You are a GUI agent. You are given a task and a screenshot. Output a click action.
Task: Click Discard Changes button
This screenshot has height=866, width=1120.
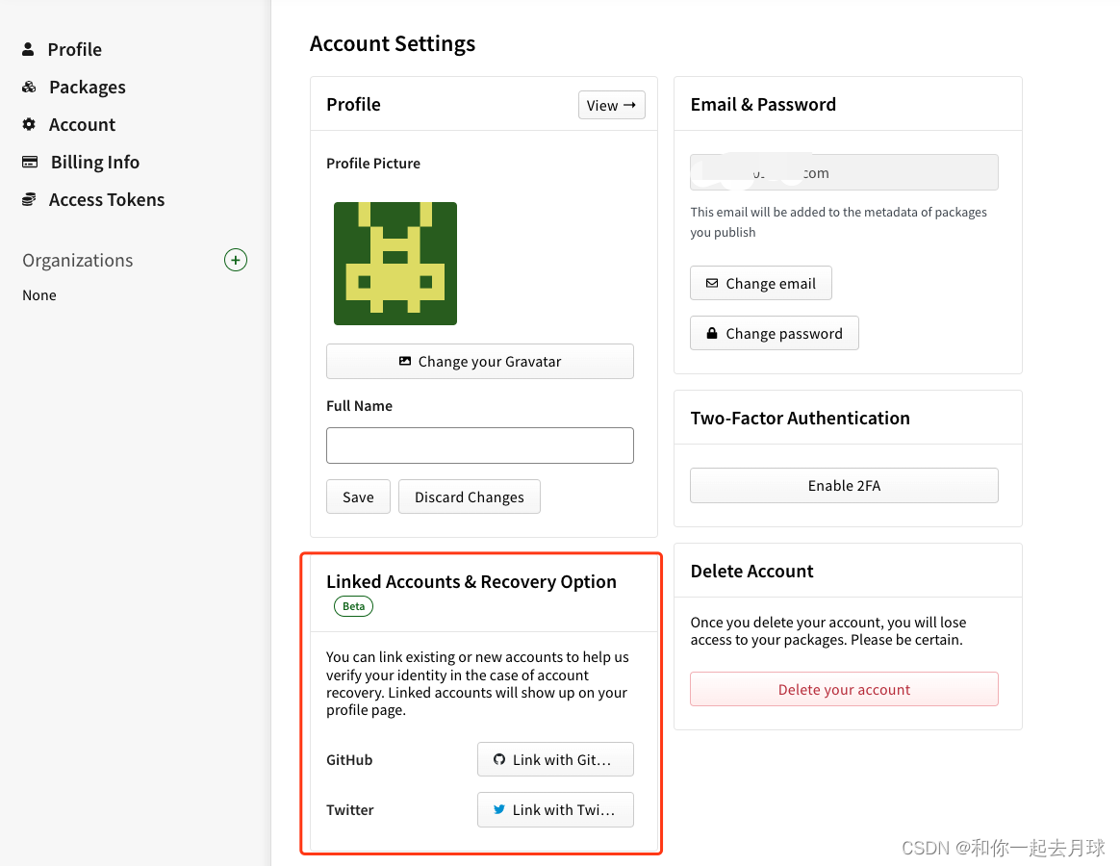coord(470,497)
